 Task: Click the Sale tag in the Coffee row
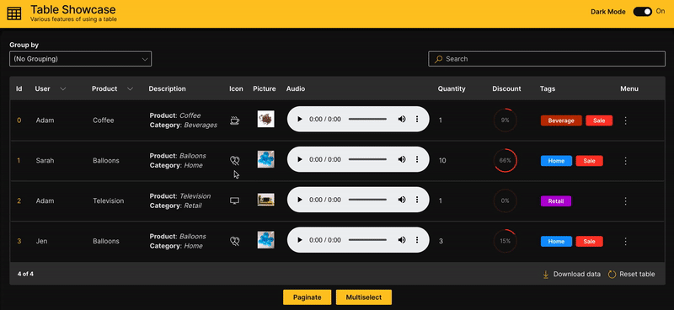(599, 120)
